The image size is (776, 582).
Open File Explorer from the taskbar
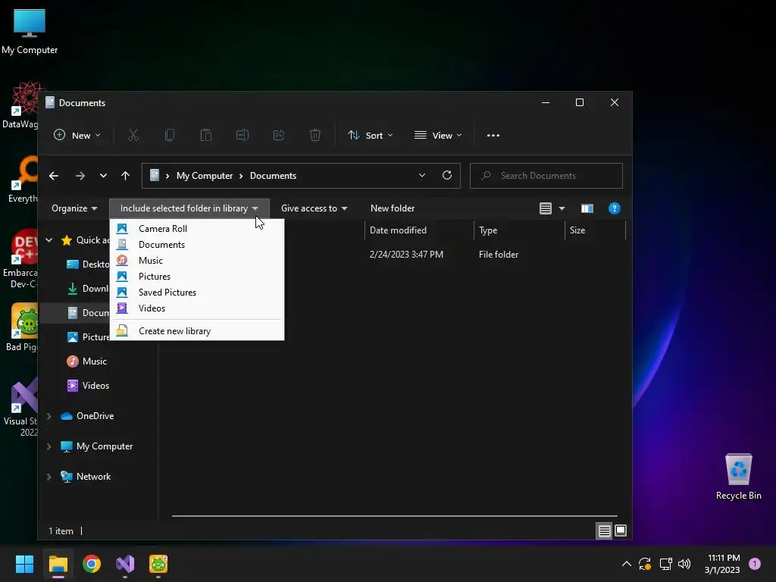coord(58,564)
